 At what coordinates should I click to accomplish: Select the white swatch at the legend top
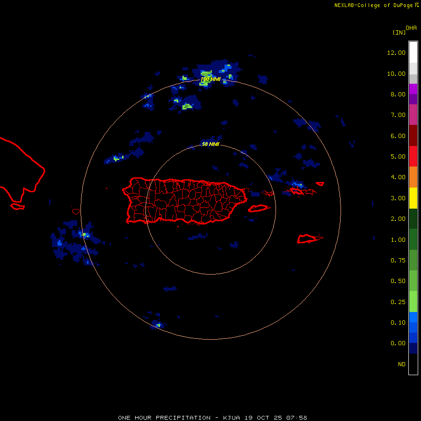point(413,52)
